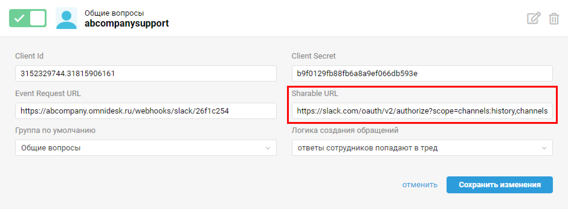Click the Event Request URL field
This screenshot has height=209, width=568.
[146, 111]
